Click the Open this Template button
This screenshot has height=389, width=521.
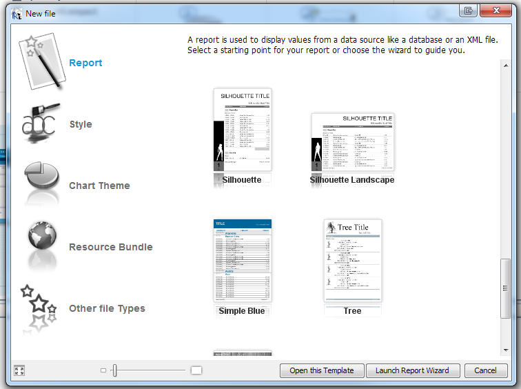pos(321,370)
